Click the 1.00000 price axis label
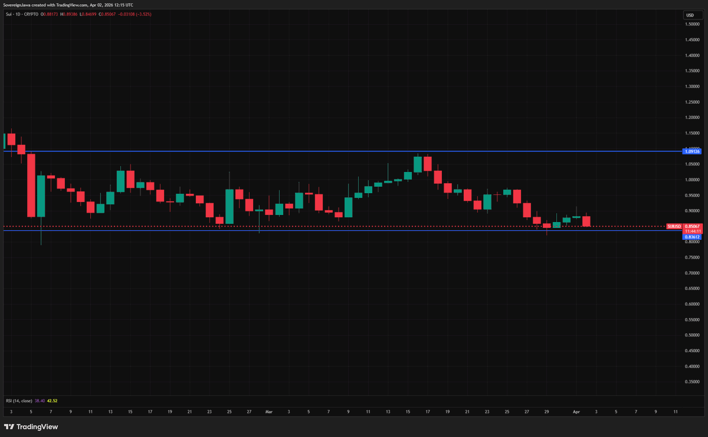Screen dimensions: 708x437 [x=692, y=180]
